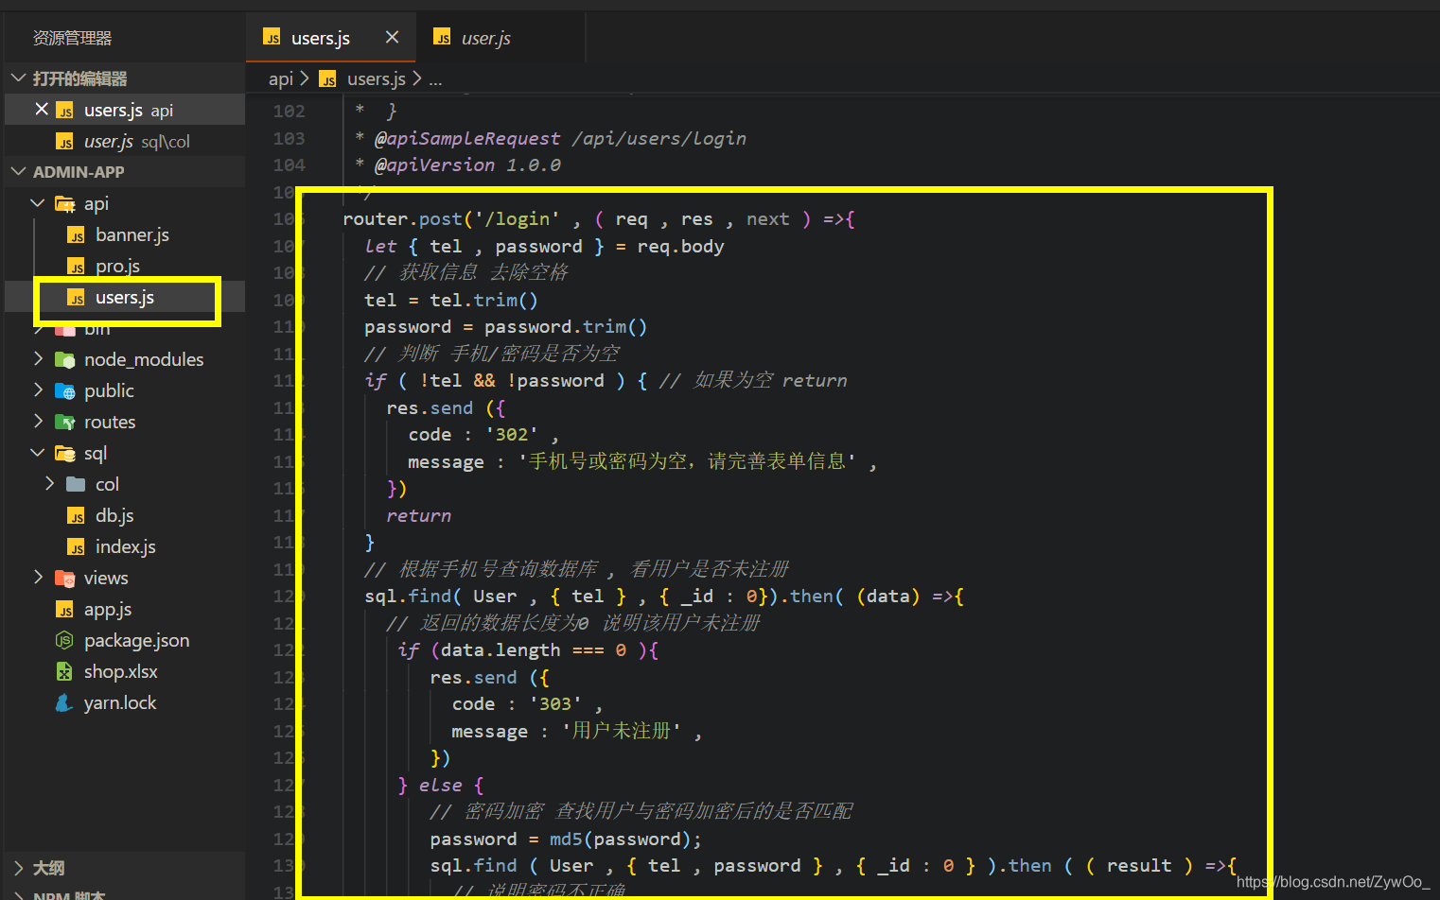Click JS icon in breadcrumb path
Image resolution: width=1440 pixels, height=900 pixels.
coord(327,79)
